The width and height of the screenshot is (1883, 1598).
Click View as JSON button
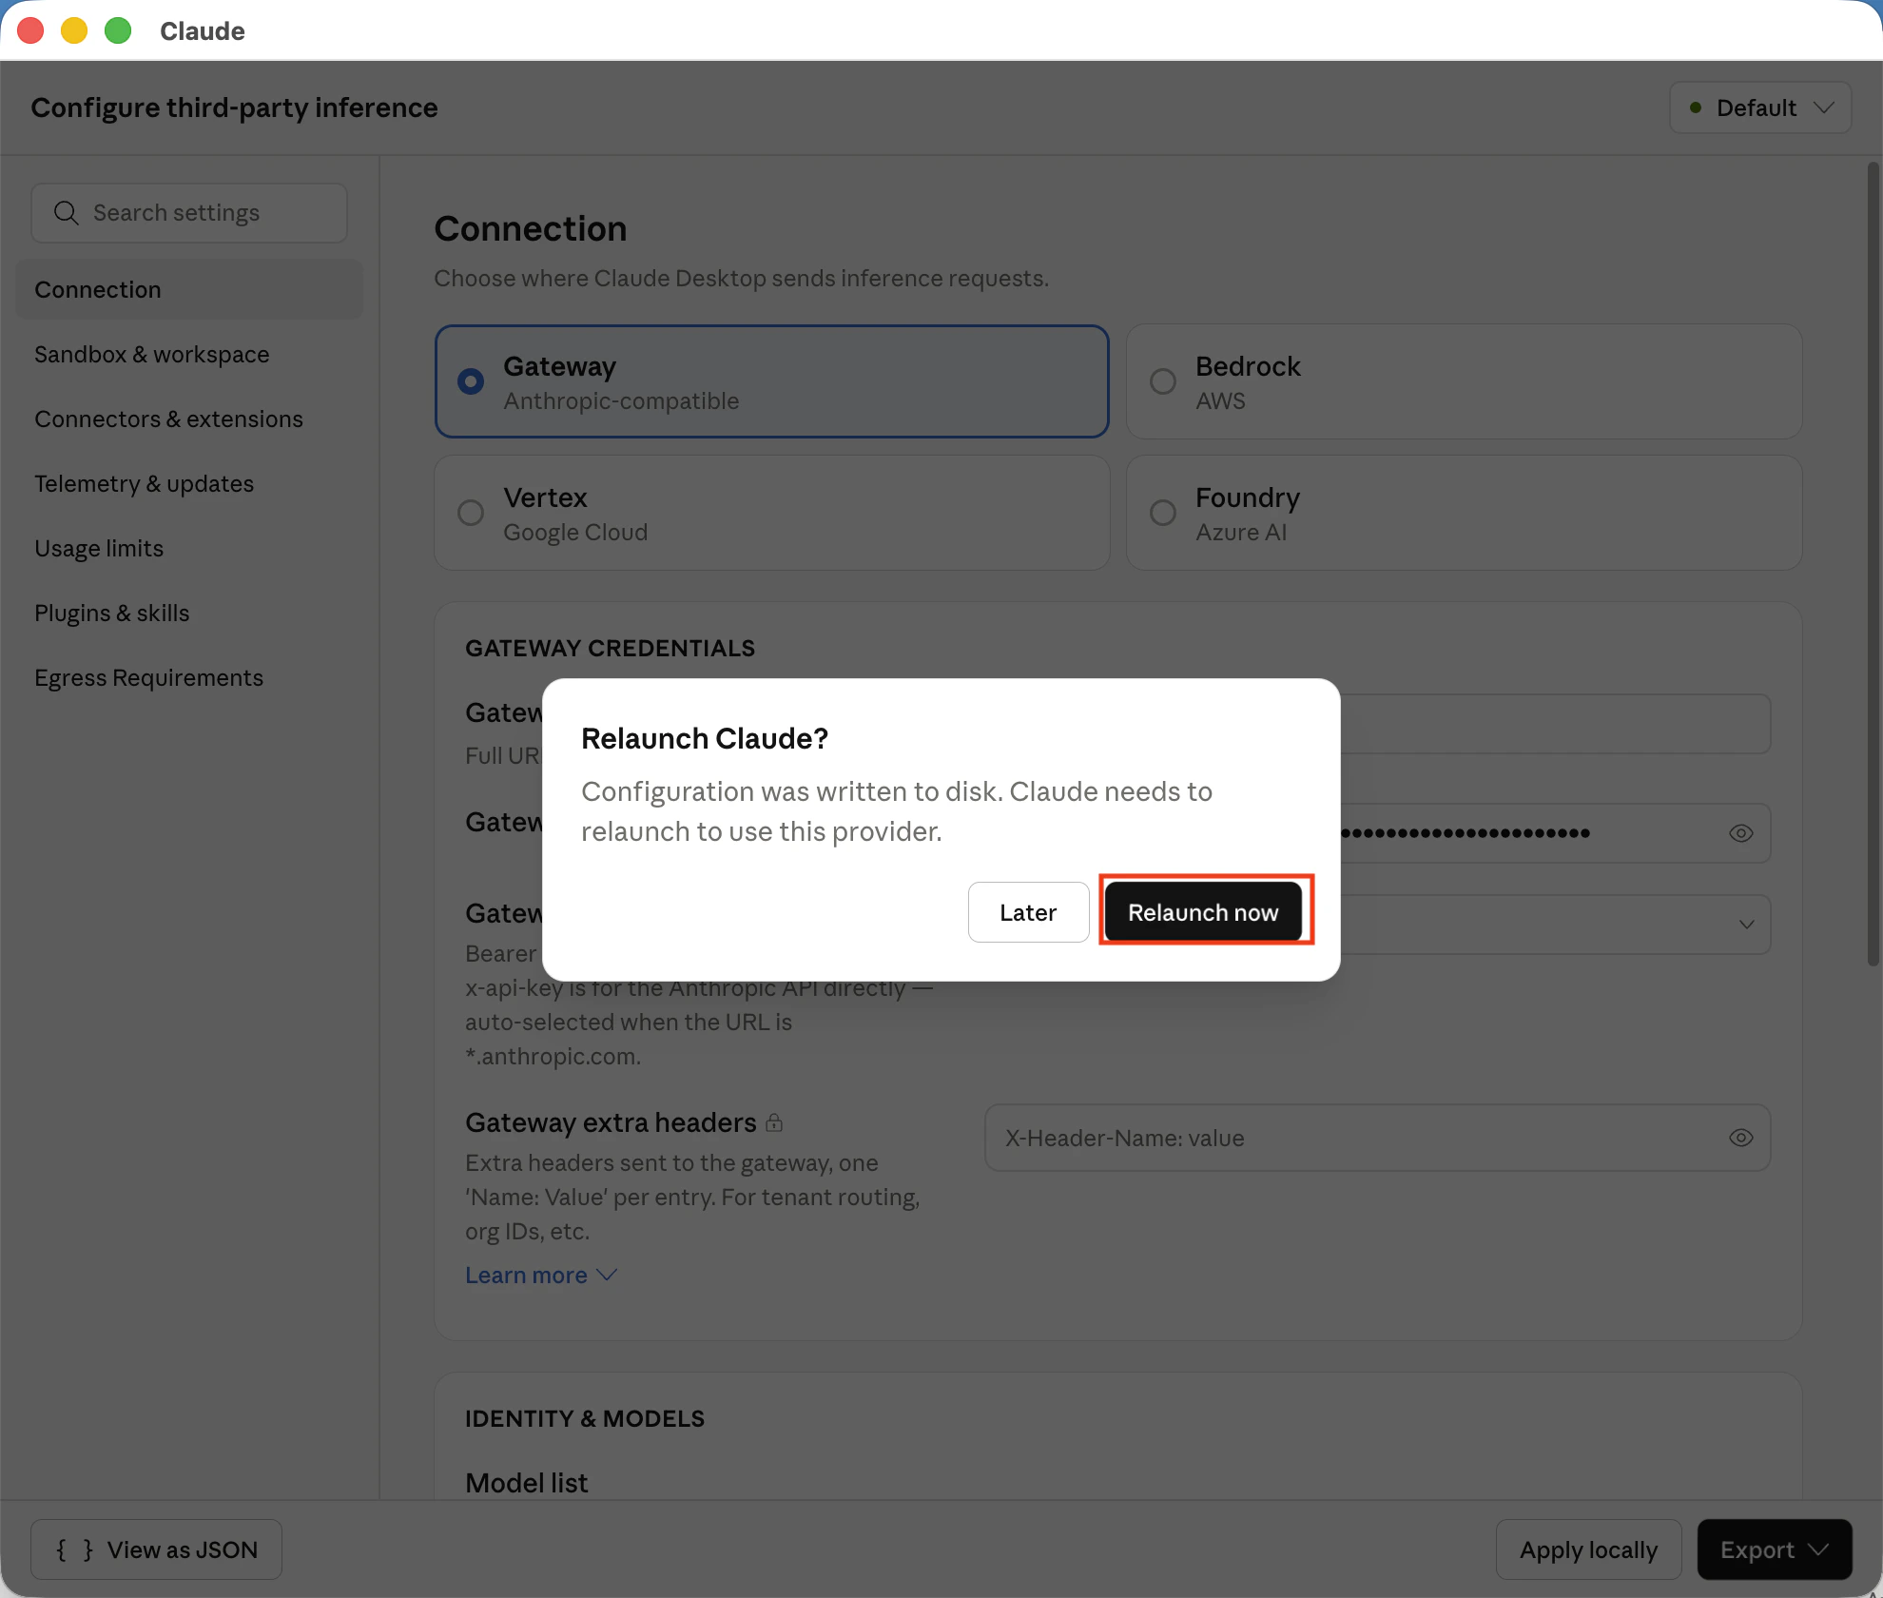156,1549
